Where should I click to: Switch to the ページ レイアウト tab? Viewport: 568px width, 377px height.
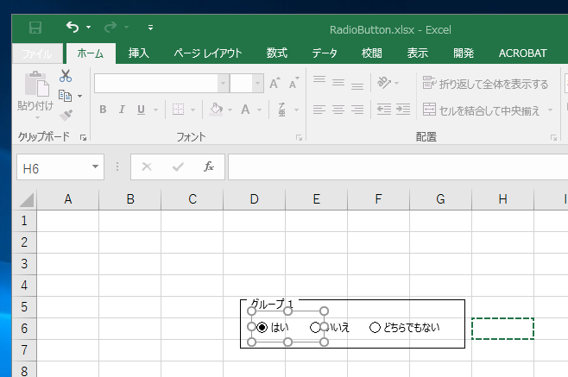click(208, 53)
